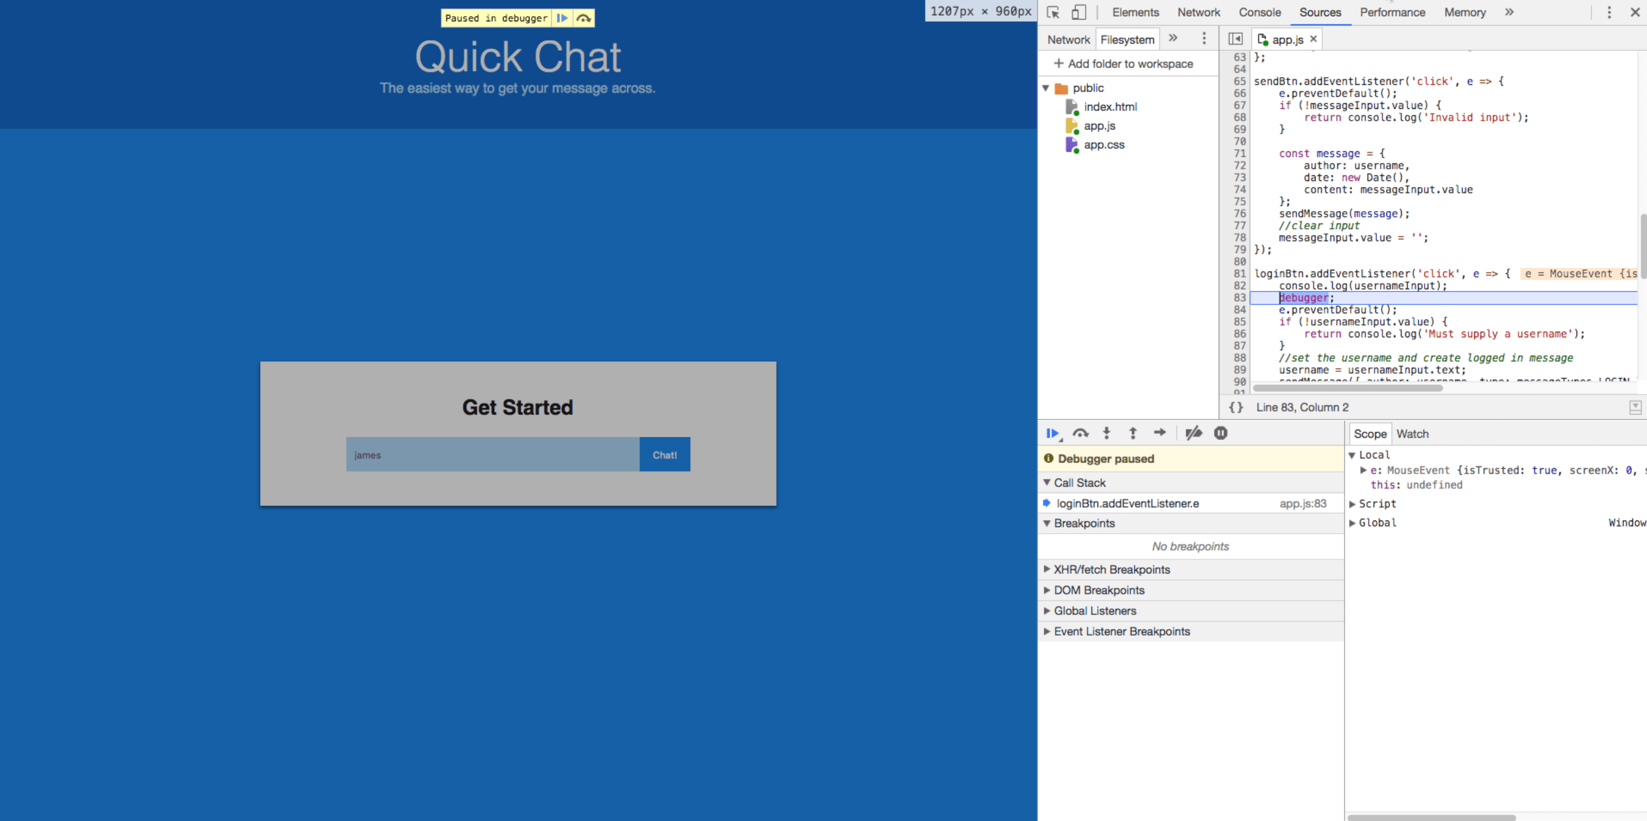
Task: Deactivate all breakpoints using the toolbar icon
Action: coord(1193,432)
